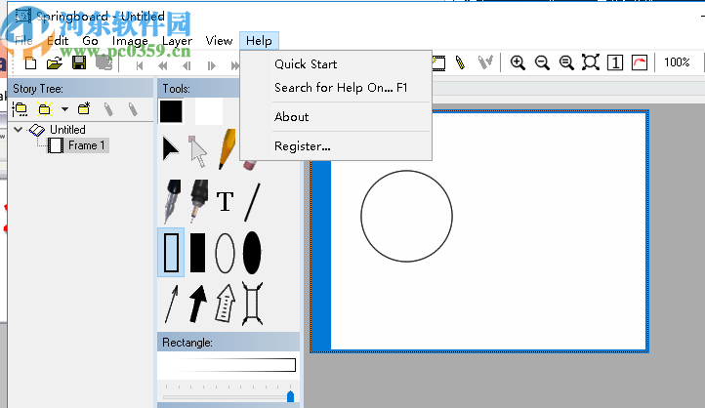This screenshot has width=705, height=408.
Task: Open the File menu
Action: [x=23, y=41]
